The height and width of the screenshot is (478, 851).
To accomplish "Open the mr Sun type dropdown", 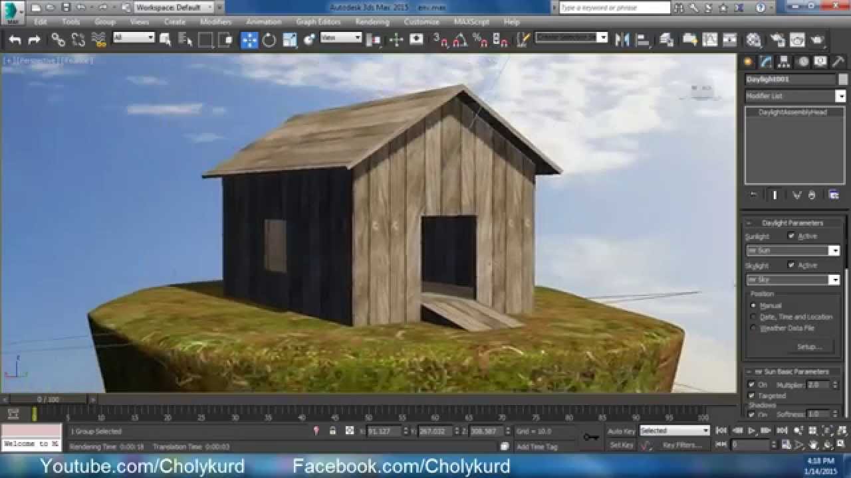I will pos(793,250).
